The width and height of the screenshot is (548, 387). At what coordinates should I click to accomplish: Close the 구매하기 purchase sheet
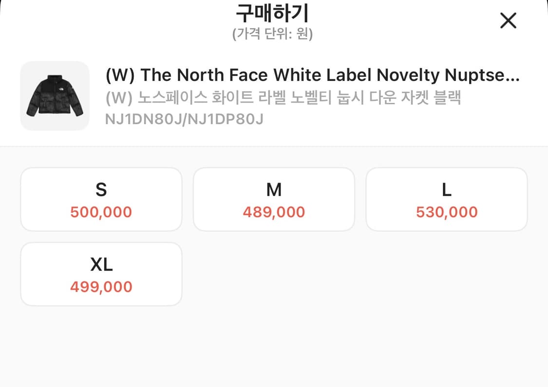(508, 20)
